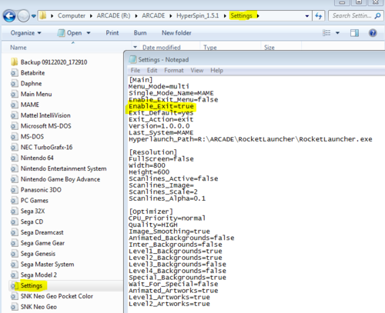The image size is (385, 313).
Task: Select the Sega Dreamcast file
Action: [37, 232]
